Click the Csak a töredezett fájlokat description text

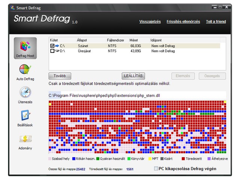coord(109,84)
